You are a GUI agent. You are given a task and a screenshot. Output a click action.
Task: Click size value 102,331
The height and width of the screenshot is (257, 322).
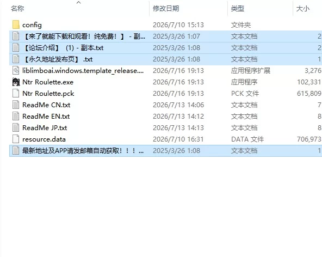pos(309,82)
